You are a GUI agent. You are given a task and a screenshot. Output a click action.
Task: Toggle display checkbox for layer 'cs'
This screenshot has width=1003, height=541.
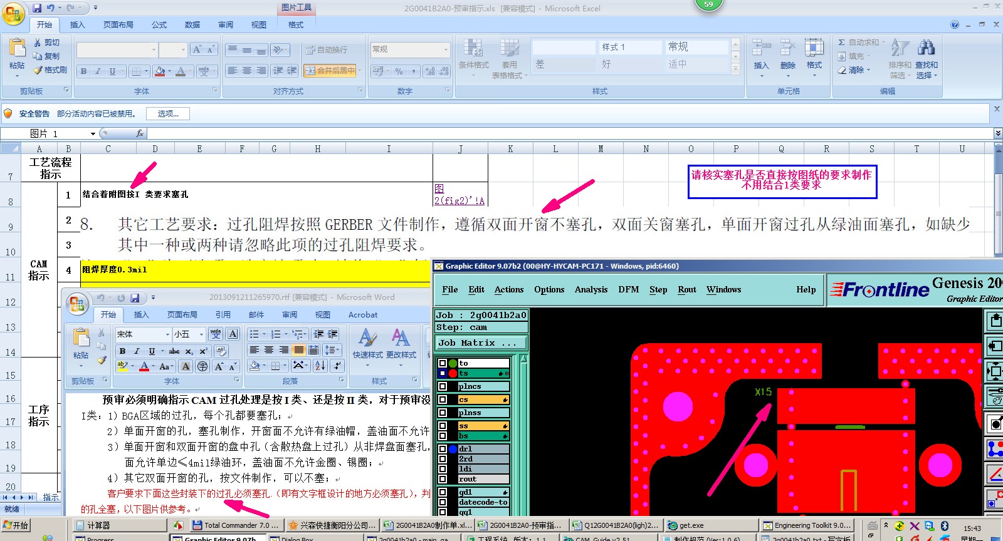[x=443, y=399]
